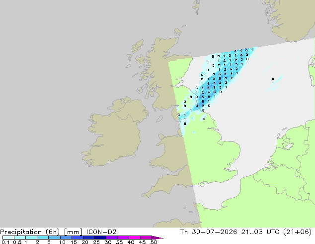Click the "0.5" legend scale label
The width and height of the screenshot is (315, 244).
(x=17, y=242)
